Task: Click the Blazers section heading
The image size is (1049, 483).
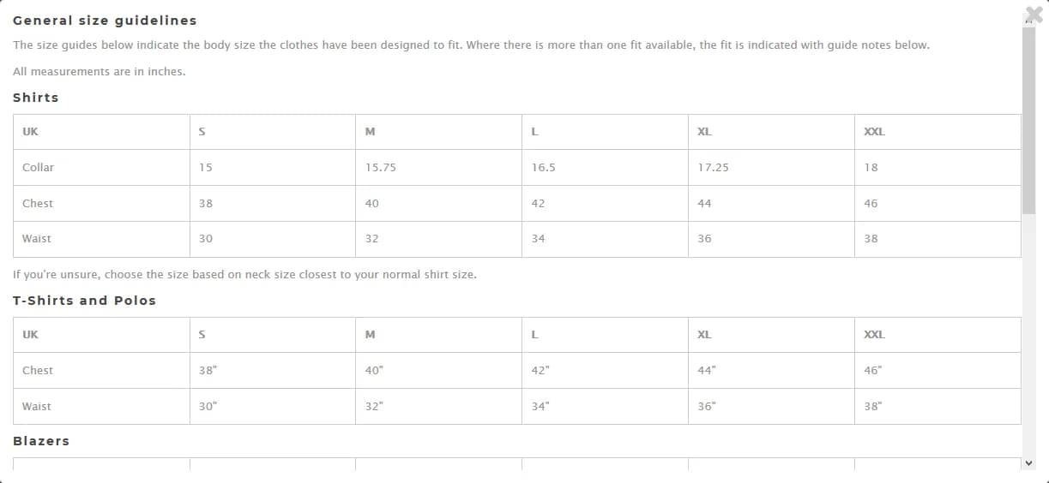Action: pyautogui.click(x=41, y=441)
